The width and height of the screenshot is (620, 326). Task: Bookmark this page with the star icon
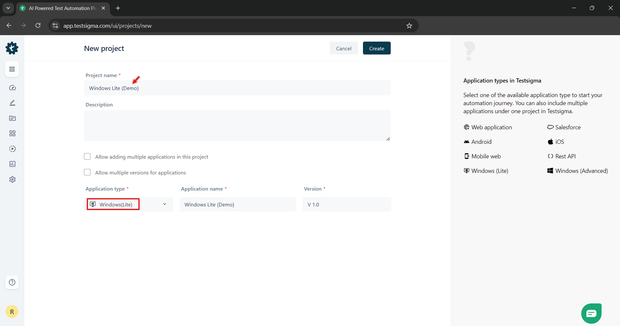tap(409, 26)
